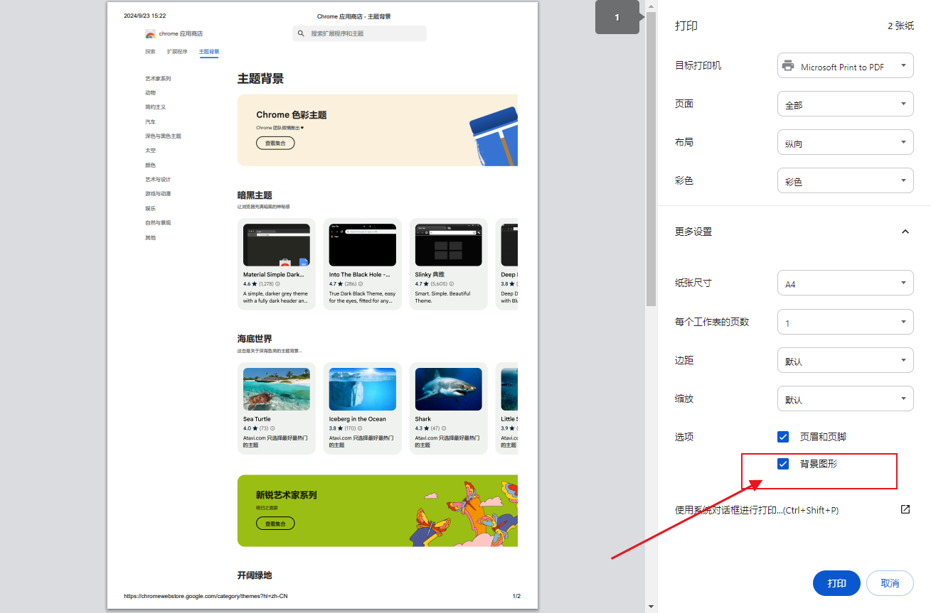The height and width of the screenshot is (613, 931).
Task: Click the 暗黑主题 section heading
Action: [255, 195]
